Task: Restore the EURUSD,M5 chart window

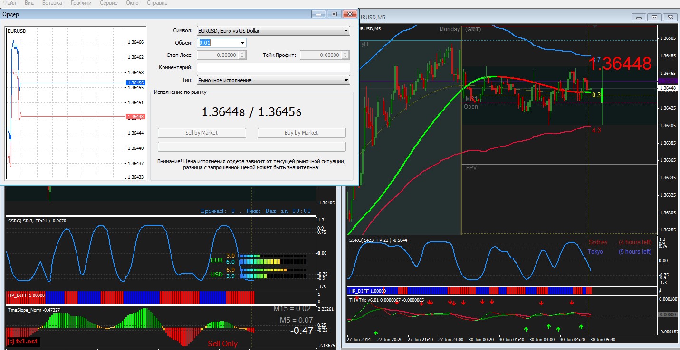Action: coord(654,18)
